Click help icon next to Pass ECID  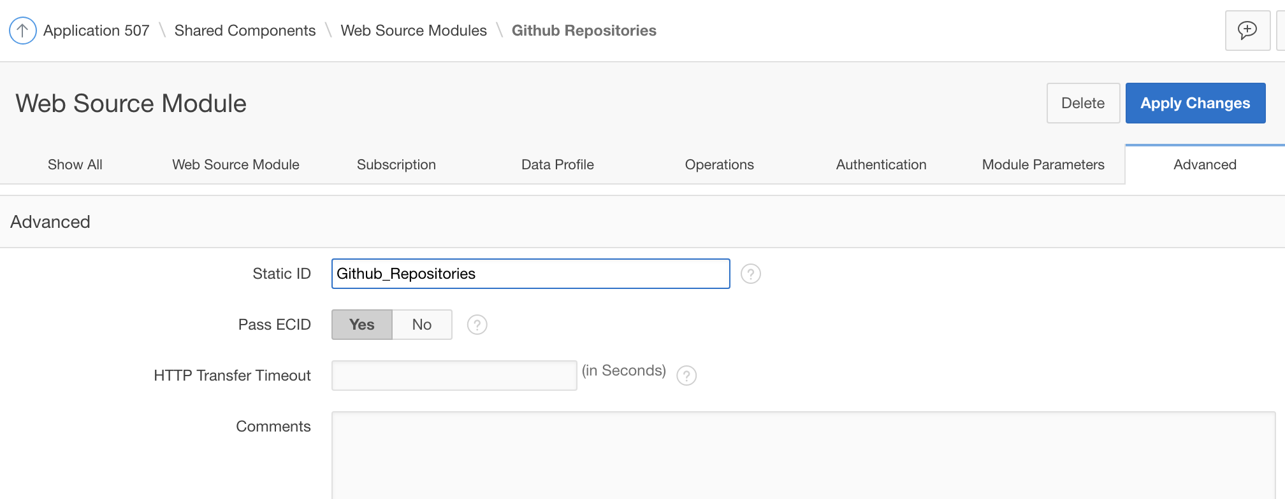click(477, 325)
